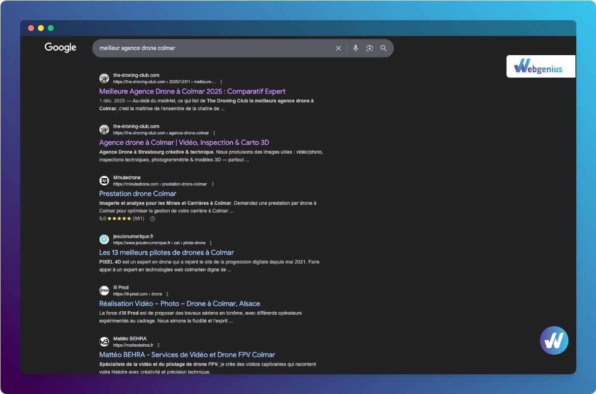Open 'Mattéo BEHRA - Services de Vidéo' link
Viewport: 596px width, 394px height.
(187, 355)
